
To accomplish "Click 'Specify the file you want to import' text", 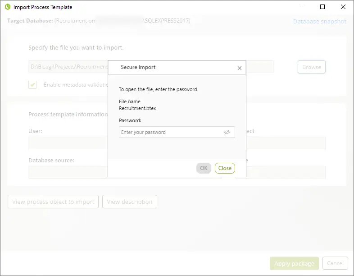I will 76,48.
